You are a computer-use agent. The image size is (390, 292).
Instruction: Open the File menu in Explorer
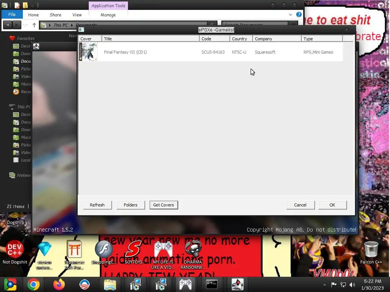coord(12,14)
